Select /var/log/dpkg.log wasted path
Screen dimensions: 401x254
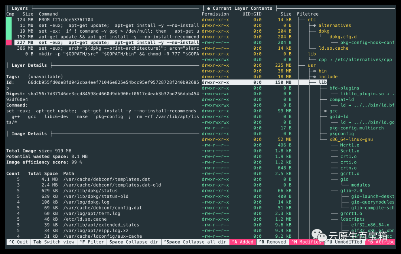86,202
